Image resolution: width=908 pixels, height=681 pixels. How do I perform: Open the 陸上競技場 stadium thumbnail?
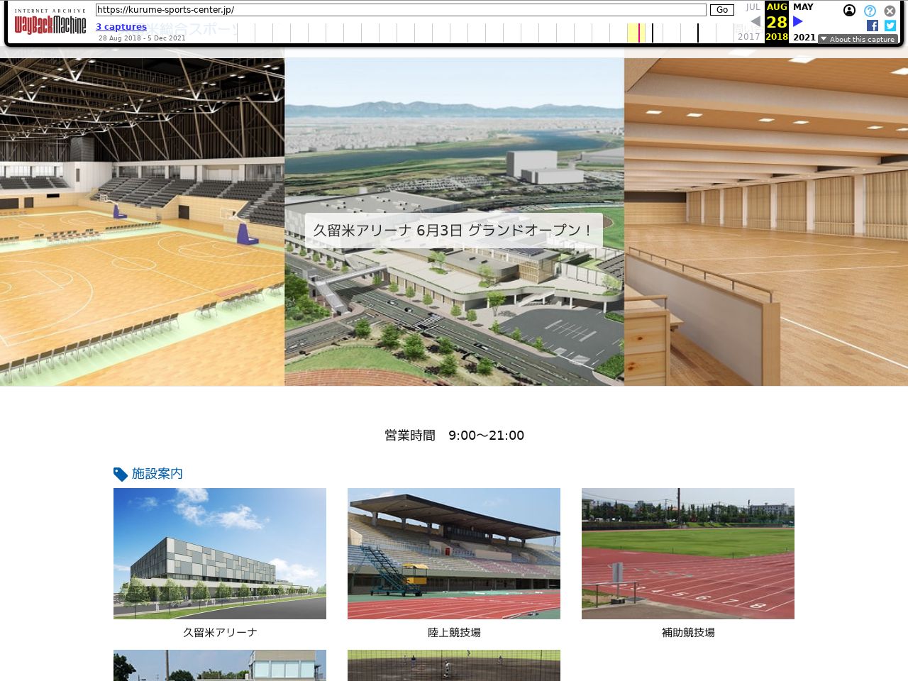click(454, 553)
